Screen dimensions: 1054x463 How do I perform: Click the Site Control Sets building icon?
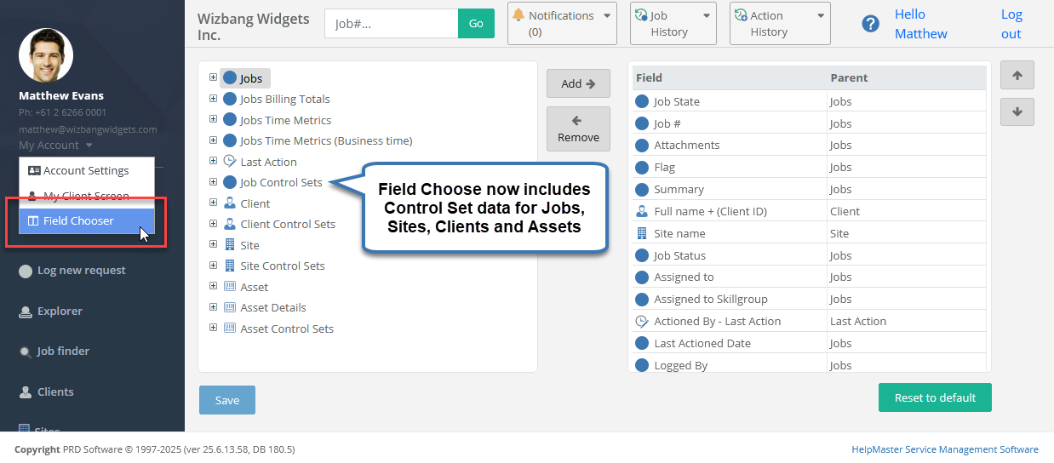click(230, 266)
